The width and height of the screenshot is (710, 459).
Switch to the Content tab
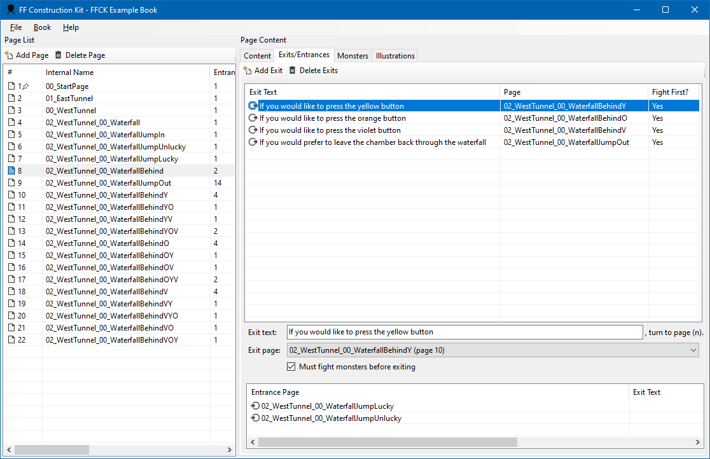point(258,56)
